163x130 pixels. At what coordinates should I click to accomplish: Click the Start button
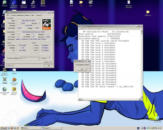tap(3, 128)
